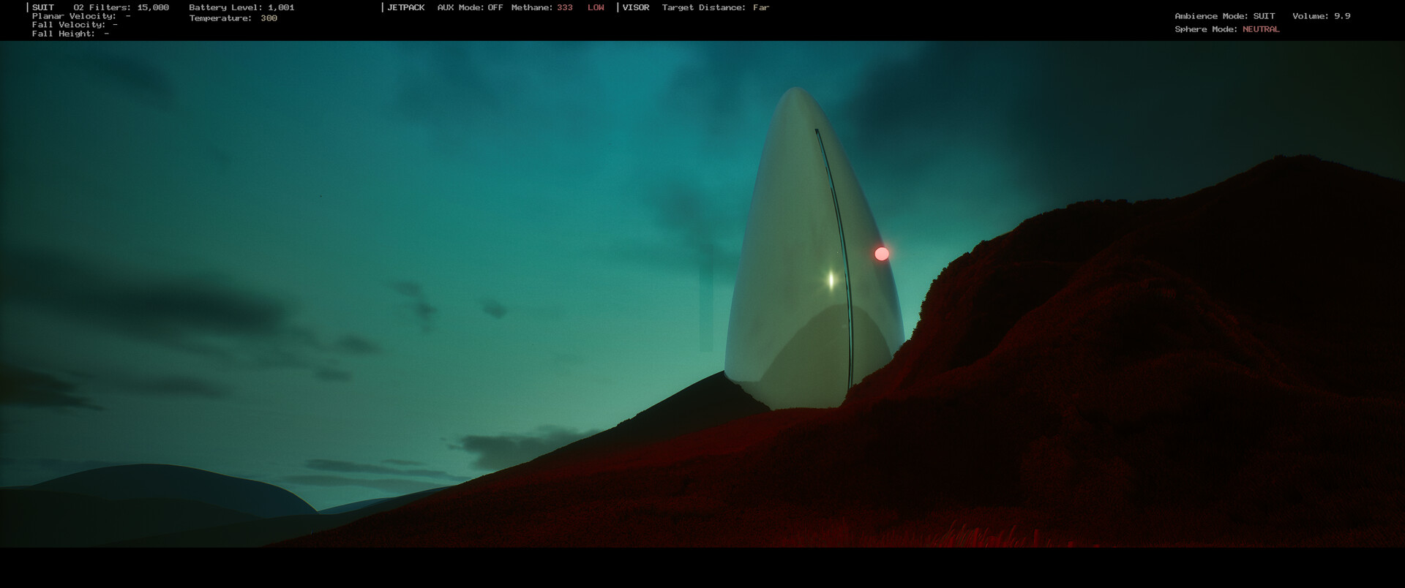This screenshot has width=1405, height=588.
Task: Click the glowing red sphere
Action: pos(882,254)
